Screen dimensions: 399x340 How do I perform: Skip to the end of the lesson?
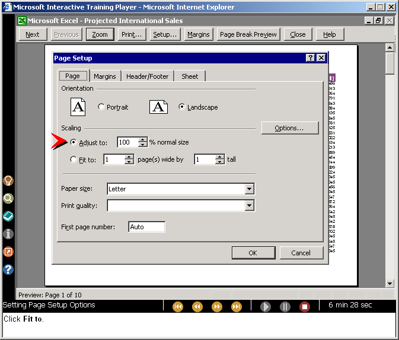click(237, 306)
